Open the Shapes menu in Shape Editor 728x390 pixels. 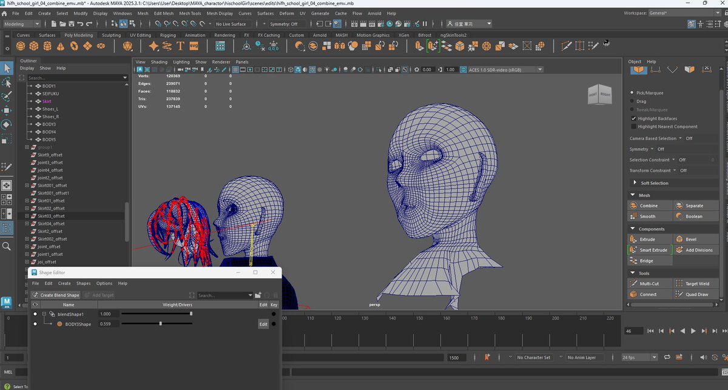point(83,283)
